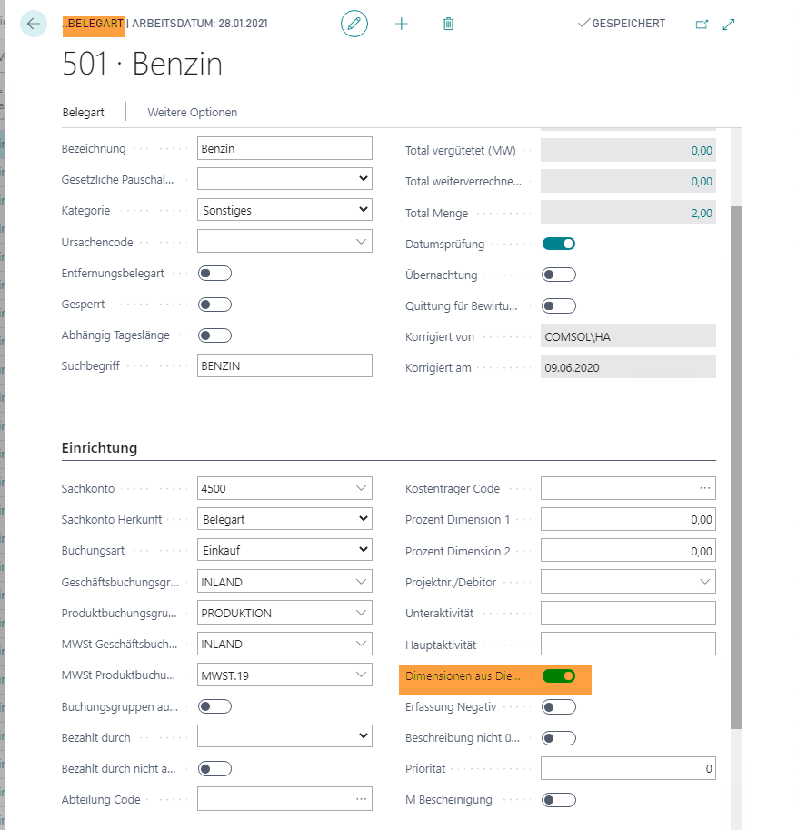Click the pencil edit icon
This screenshot has height=830, width=797.
click(354, 24)
